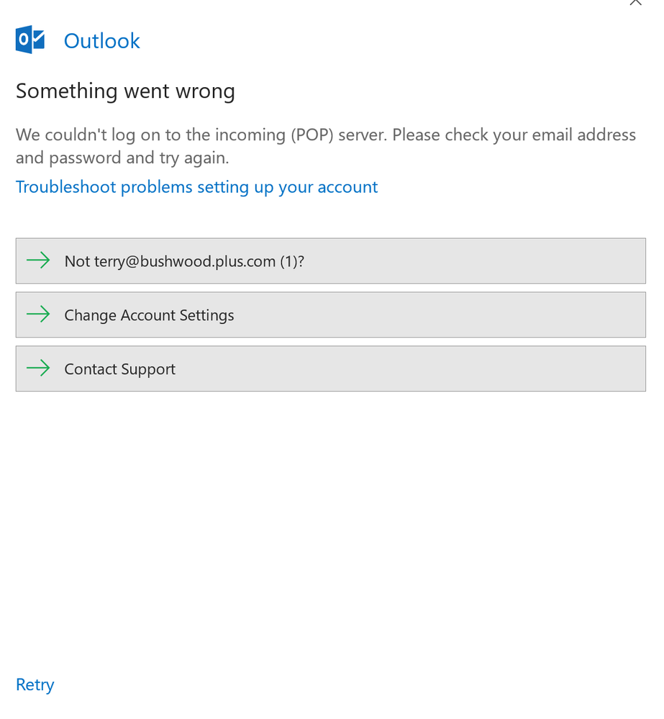Image resolution: width=664 pixels, height=719 pixels.
Task: Click the green arrow beside Not terry@bushwood.plus.com
Action: 38,261
